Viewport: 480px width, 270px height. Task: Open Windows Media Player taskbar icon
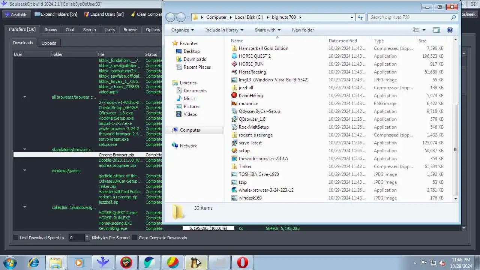[x=79, y=262]
